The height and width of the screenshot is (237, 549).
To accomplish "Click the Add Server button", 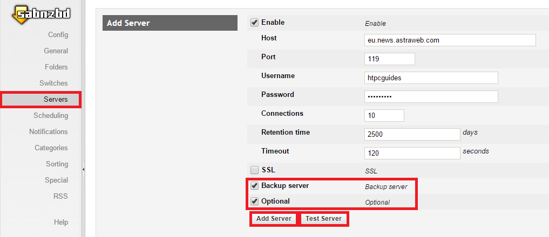I will pyautogui.click(x=274, y=219).
